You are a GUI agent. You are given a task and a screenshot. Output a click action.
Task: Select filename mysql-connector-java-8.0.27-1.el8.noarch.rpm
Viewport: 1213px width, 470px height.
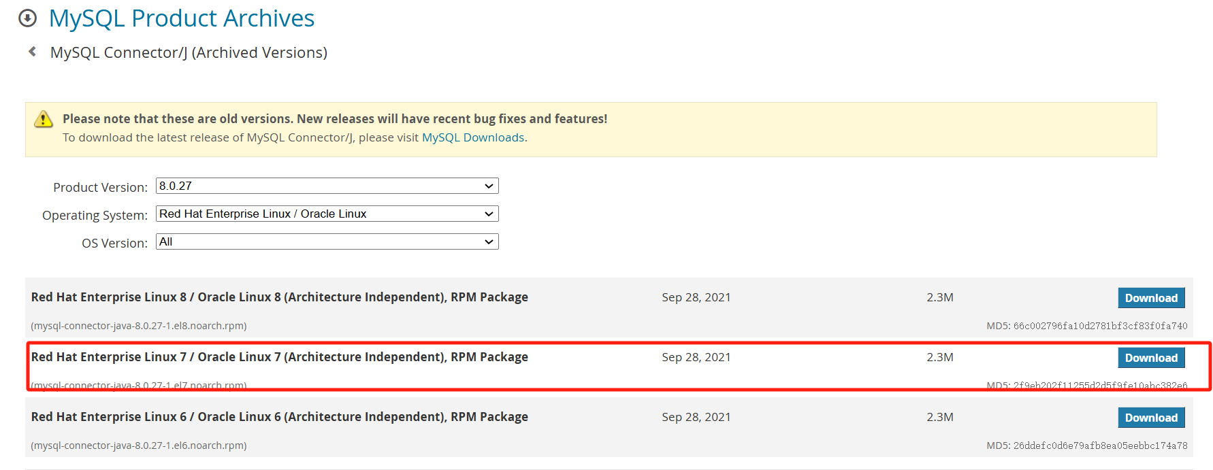coord(139,326)
